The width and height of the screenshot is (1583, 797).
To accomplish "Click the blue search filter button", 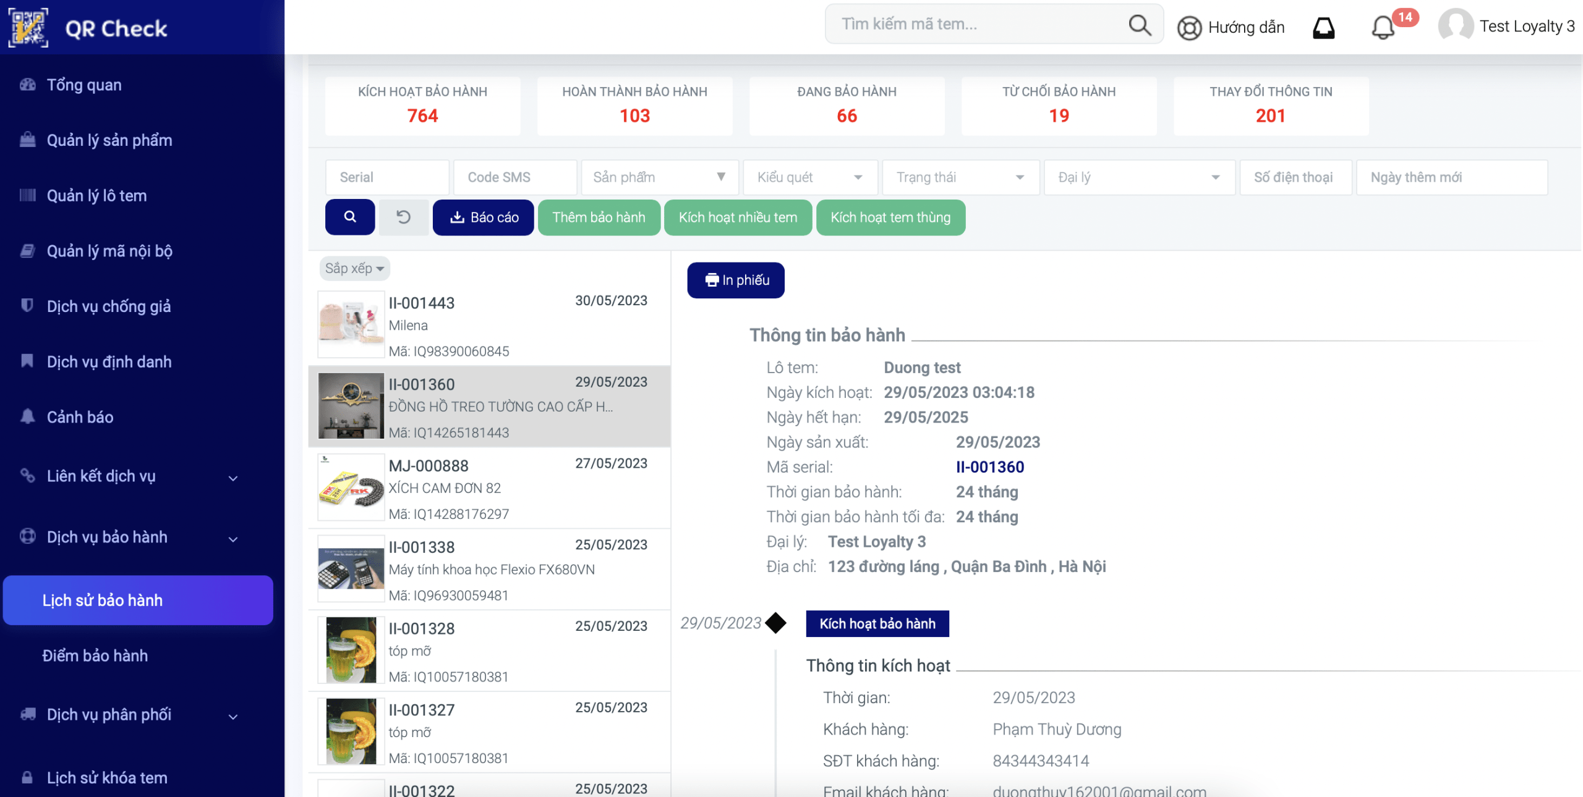I will (x=350, y=217).
